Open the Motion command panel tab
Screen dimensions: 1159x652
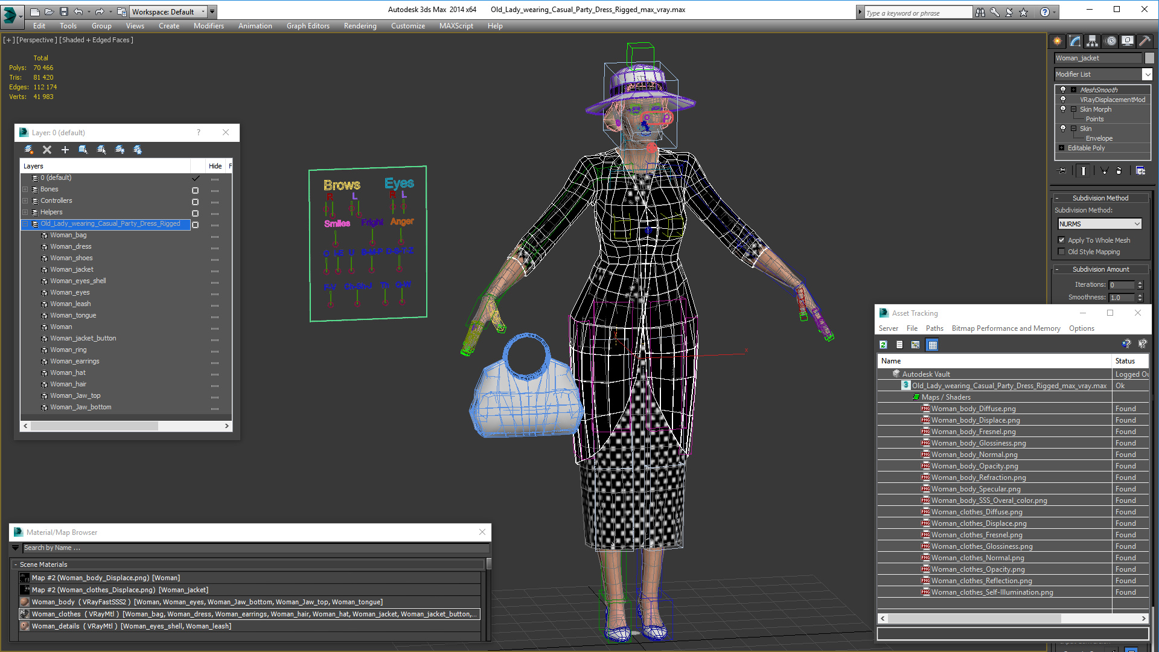point(1111,40)
